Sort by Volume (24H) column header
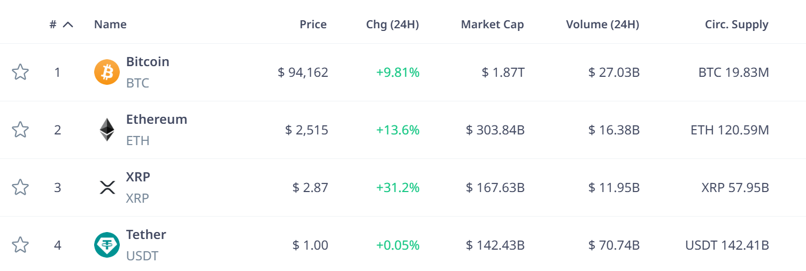Screen dimensions: 806x271 [602, 25]
